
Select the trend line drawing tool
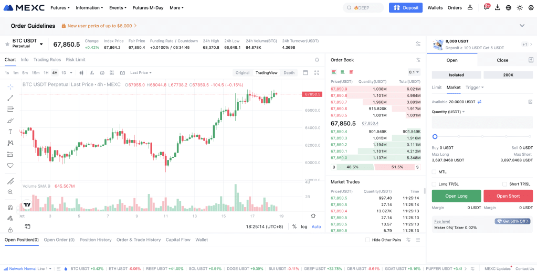click(x=10, y=98)
